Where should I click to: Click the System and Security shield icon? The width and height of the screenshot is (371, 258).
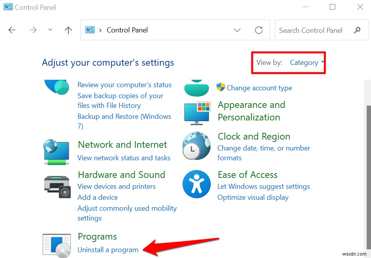coord(56,87)
